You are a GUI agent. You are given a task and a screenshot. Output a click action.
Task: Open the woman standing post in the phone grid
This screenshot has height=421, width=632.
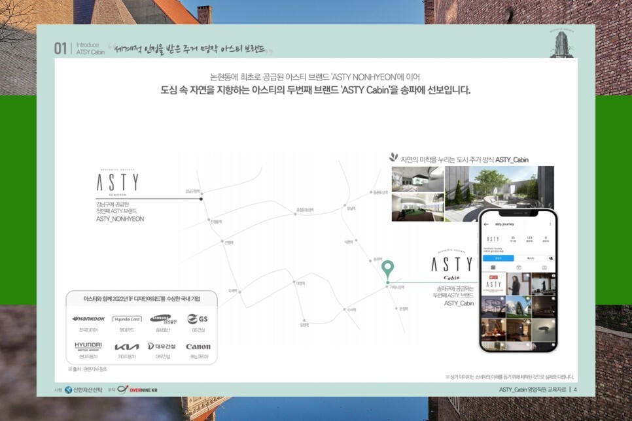tap(518, 284)
